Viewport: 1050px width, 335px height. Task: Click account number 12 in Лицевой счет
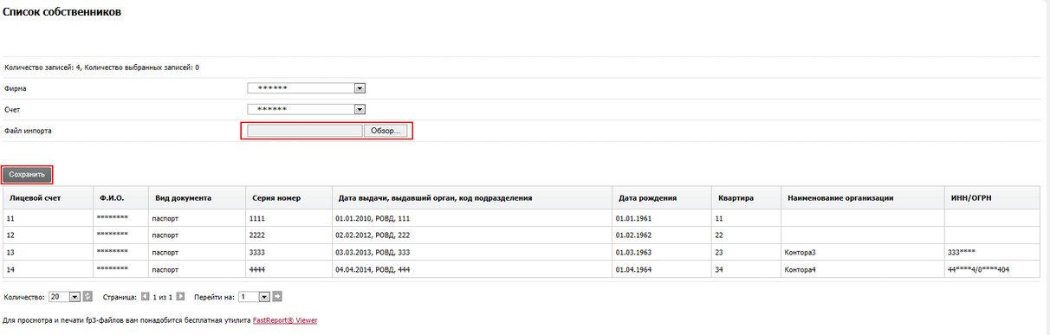coord(10,235)
